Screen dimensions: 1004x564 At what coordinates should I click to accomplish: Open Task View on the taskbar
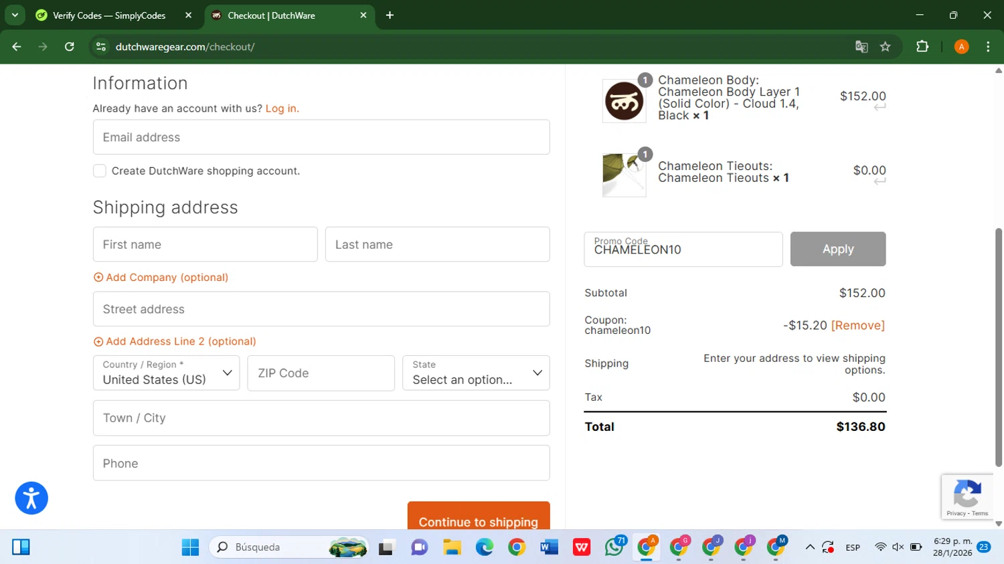(x=387, y=547)
